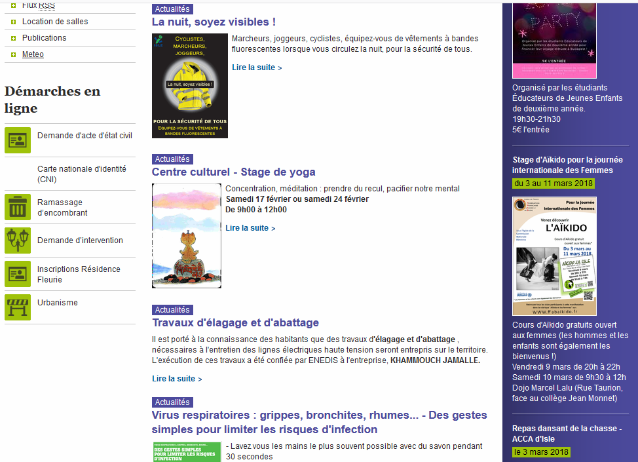
Task: Expand the Publications menu plus icon
Action: tap(13, 38)
